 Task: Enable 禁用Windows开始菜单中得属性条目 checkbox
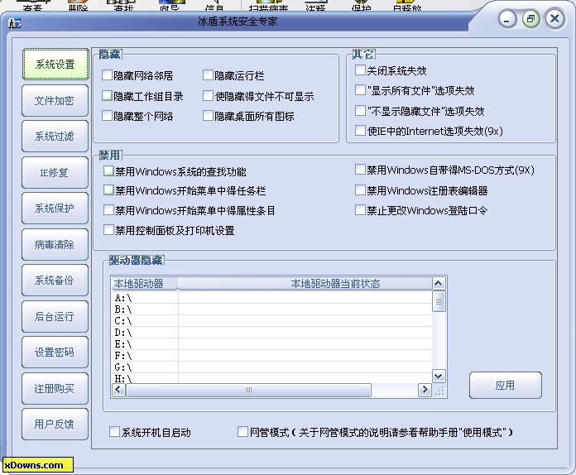(x=108, y=210)
